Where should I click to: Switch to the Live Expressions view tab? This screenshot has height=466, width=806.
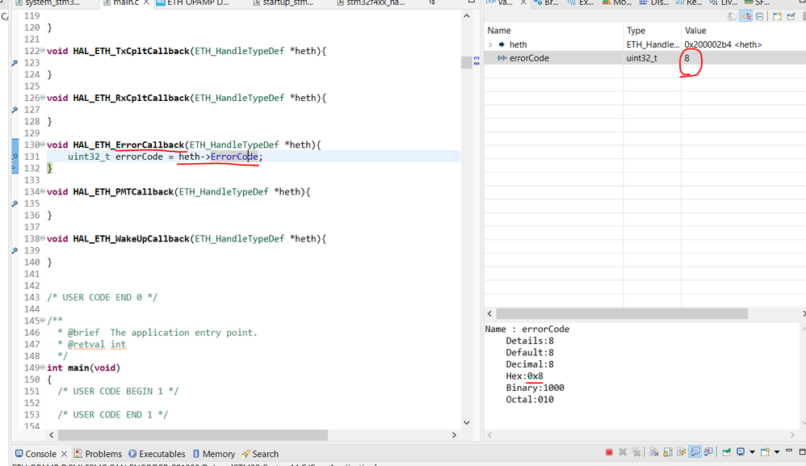724,3
